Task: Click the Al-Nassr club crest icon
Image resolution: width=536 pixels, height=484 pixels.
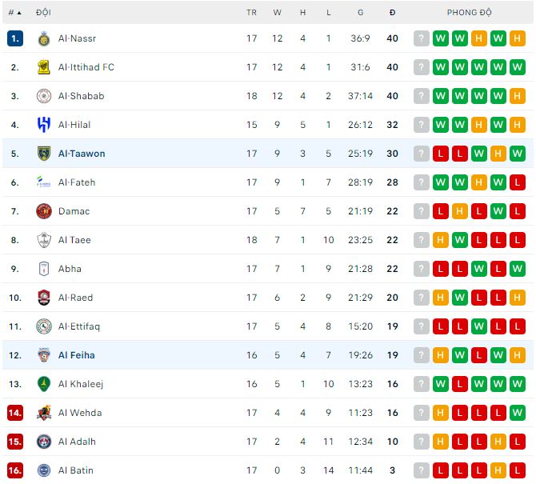Action: coord(44,38)
